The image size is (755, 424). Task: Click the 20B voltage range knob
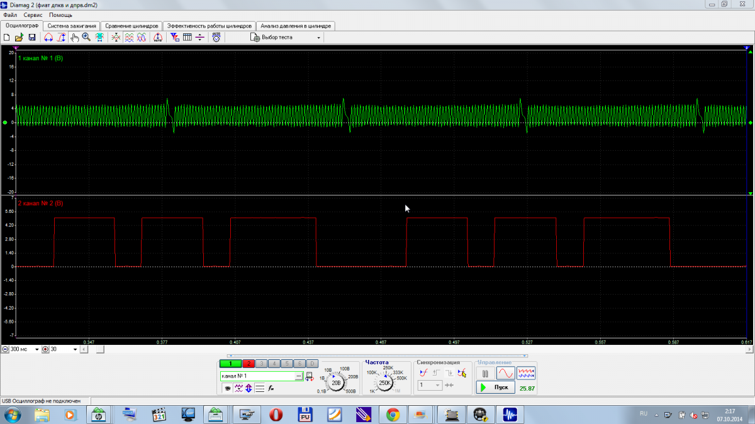click(x=336, y=382)
